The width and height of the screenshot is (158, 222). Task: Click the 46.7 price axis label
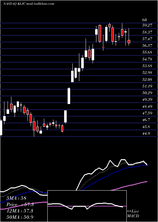[x=146, y=120]
